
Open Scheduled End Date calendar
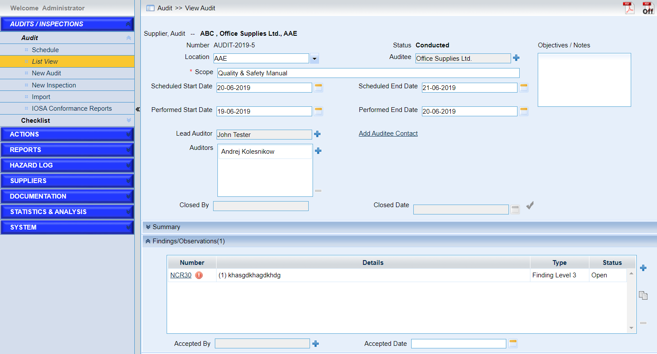[524, 87]
